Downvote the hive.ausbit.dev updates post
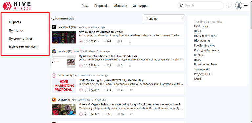 86,41
